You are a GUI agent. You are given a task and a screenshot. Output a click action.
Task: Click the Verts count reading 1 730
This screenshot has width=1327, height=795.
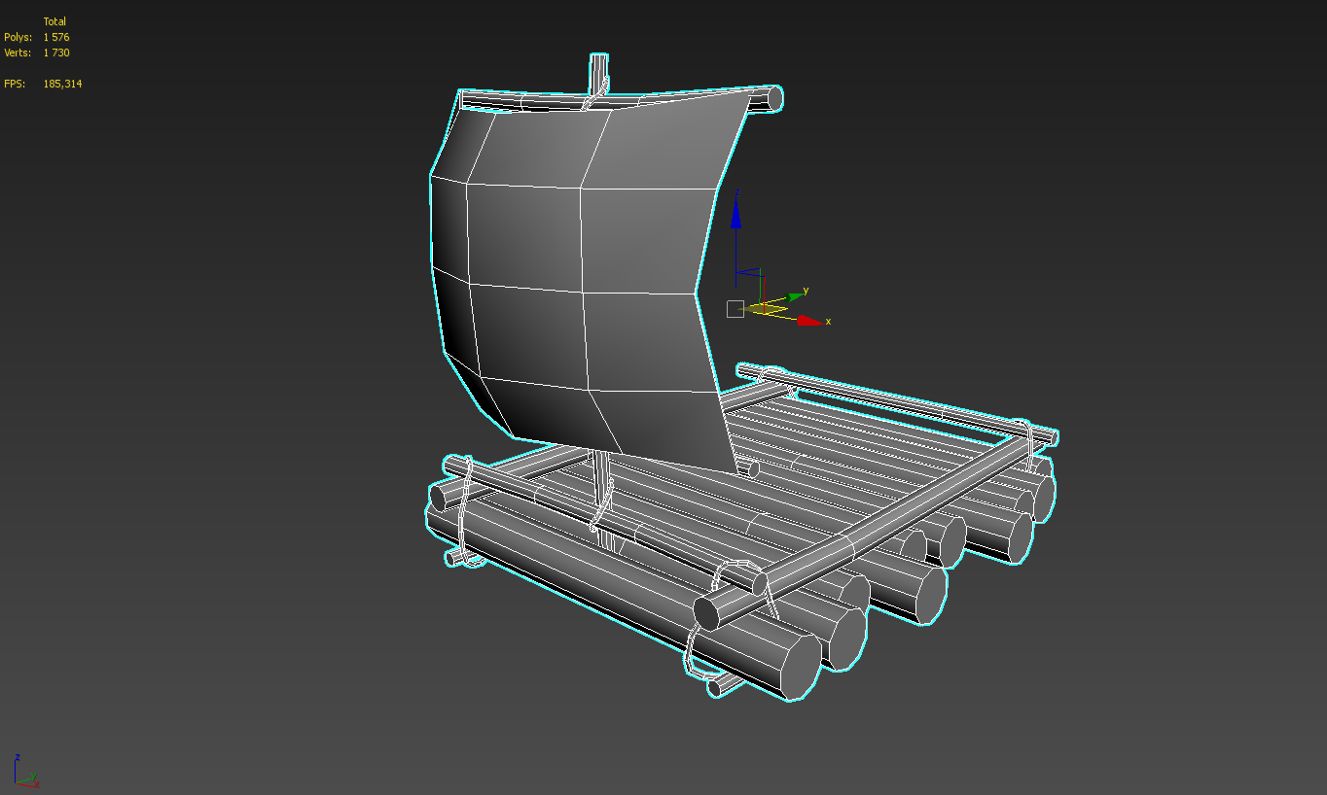[x=55, y=52]
